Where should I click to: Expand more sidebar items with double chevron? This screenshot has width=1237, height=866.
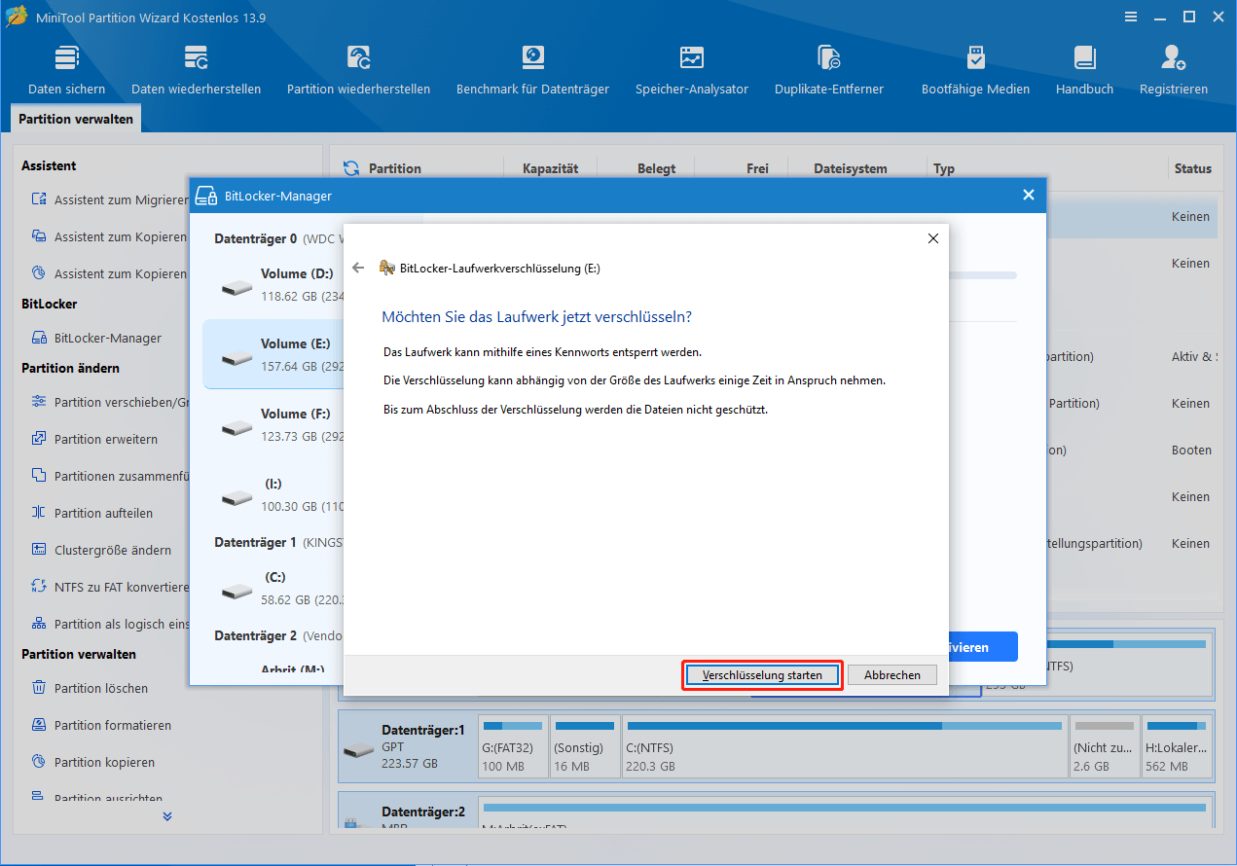[x=167, y=815]
